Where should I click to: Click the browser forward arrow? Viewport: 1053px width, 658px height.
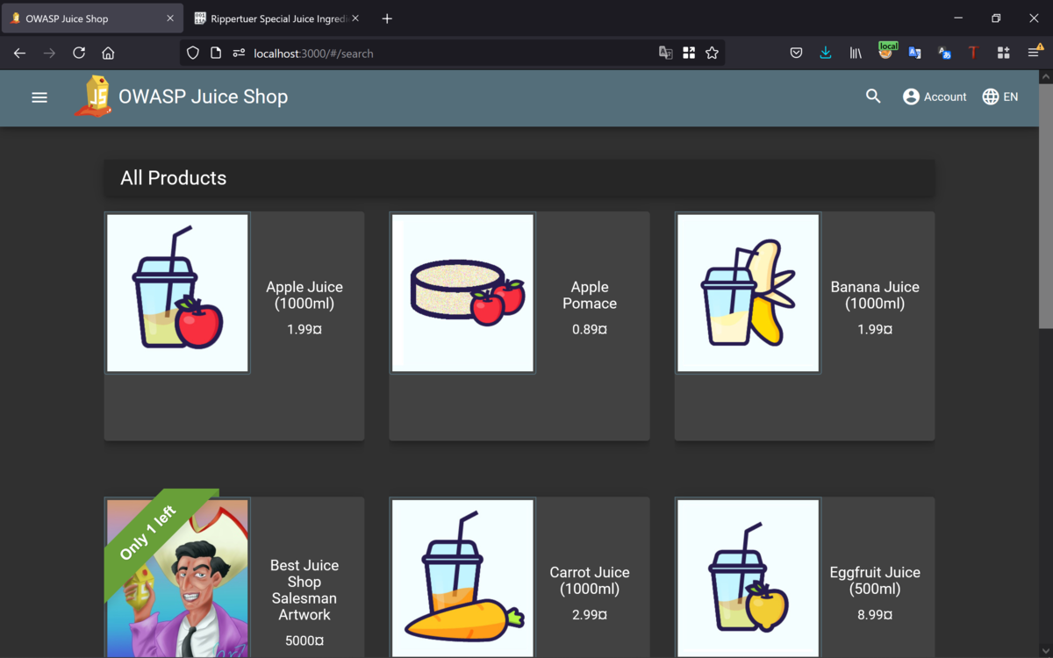click(49, 54)
